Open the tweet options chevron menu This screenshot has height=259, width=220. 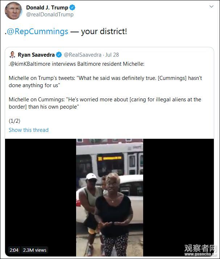click(211, 7)
